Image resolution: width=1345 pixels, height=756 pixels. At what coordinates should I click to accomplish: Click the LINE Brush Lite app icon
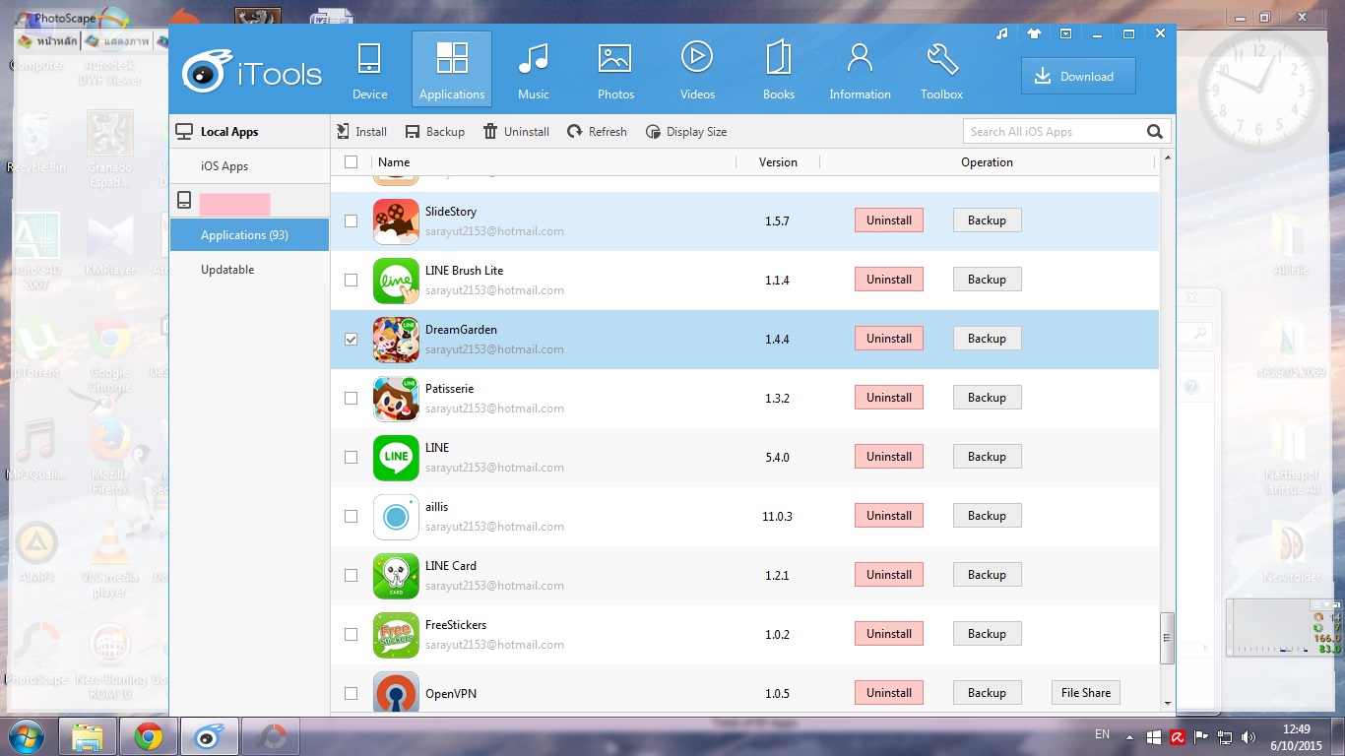coord(396,281)
